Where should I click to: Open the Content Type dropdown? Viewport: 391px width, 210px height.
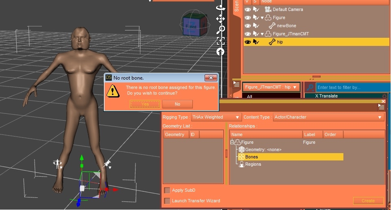click(x=328, y=117)
